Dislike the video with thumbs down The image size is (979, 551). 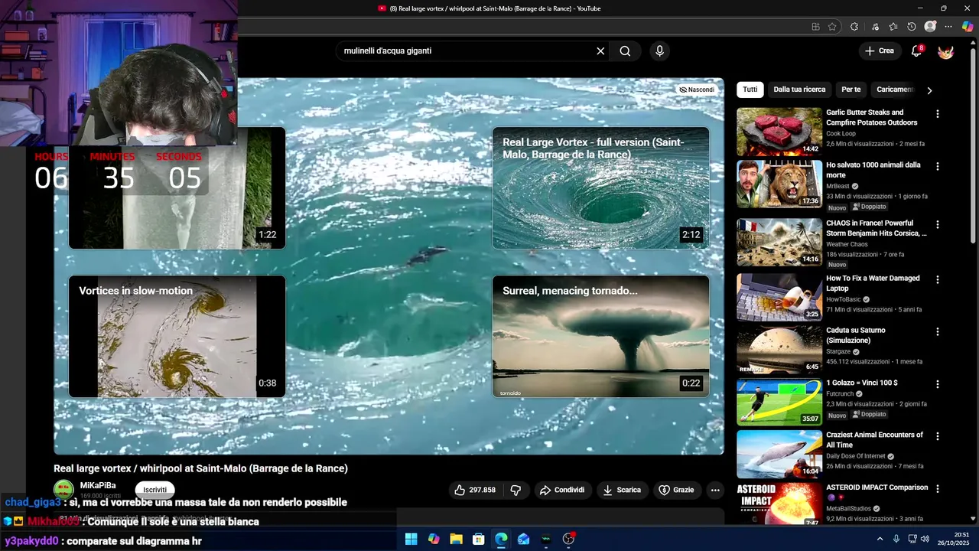pos(516,490)
